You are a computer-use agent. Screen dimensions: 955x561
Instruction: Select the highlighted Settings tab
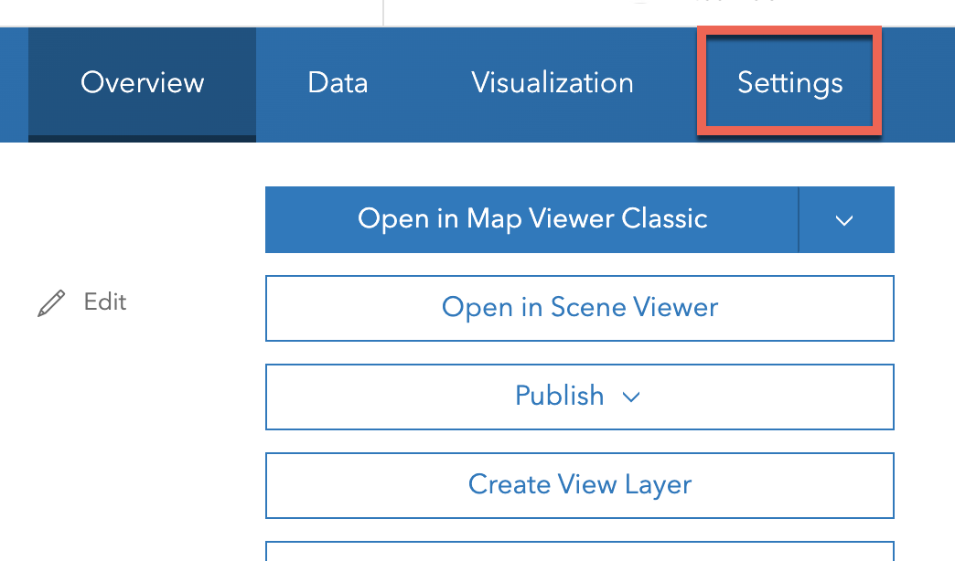coord(789,83)
